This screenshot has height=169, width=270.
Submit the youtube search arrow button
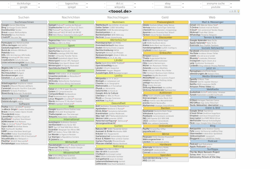point(231,7)
